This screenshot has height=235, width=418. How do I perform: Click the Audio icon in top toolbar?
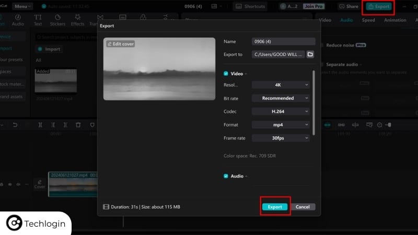18,20
